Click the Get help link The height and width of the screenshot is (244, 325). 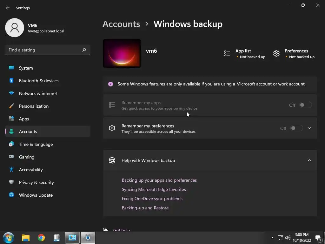click(x=122, y=230)
